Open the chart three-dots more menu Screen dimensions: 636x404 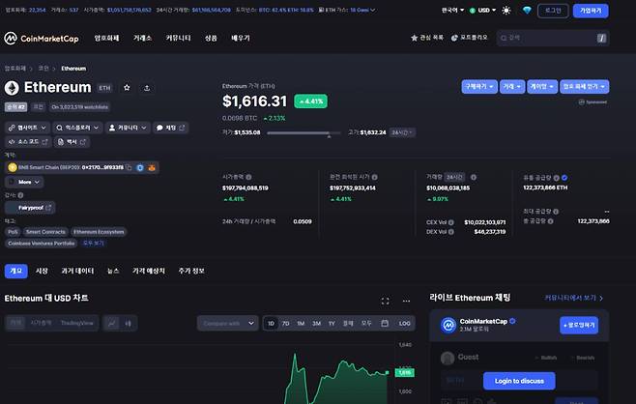(406, 301)
